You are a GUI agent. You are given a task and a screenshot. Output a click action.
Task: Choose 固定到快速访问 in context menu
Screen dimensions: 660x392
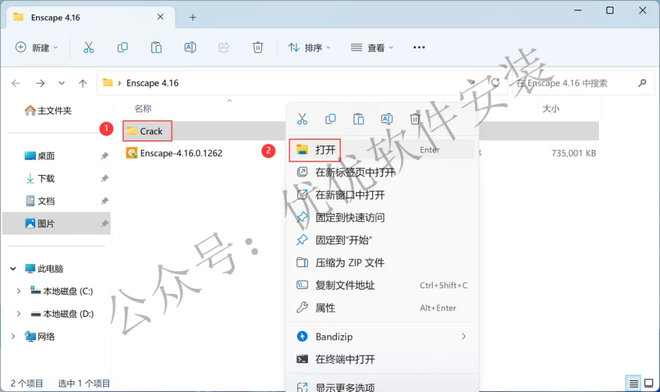pos(382,217)
